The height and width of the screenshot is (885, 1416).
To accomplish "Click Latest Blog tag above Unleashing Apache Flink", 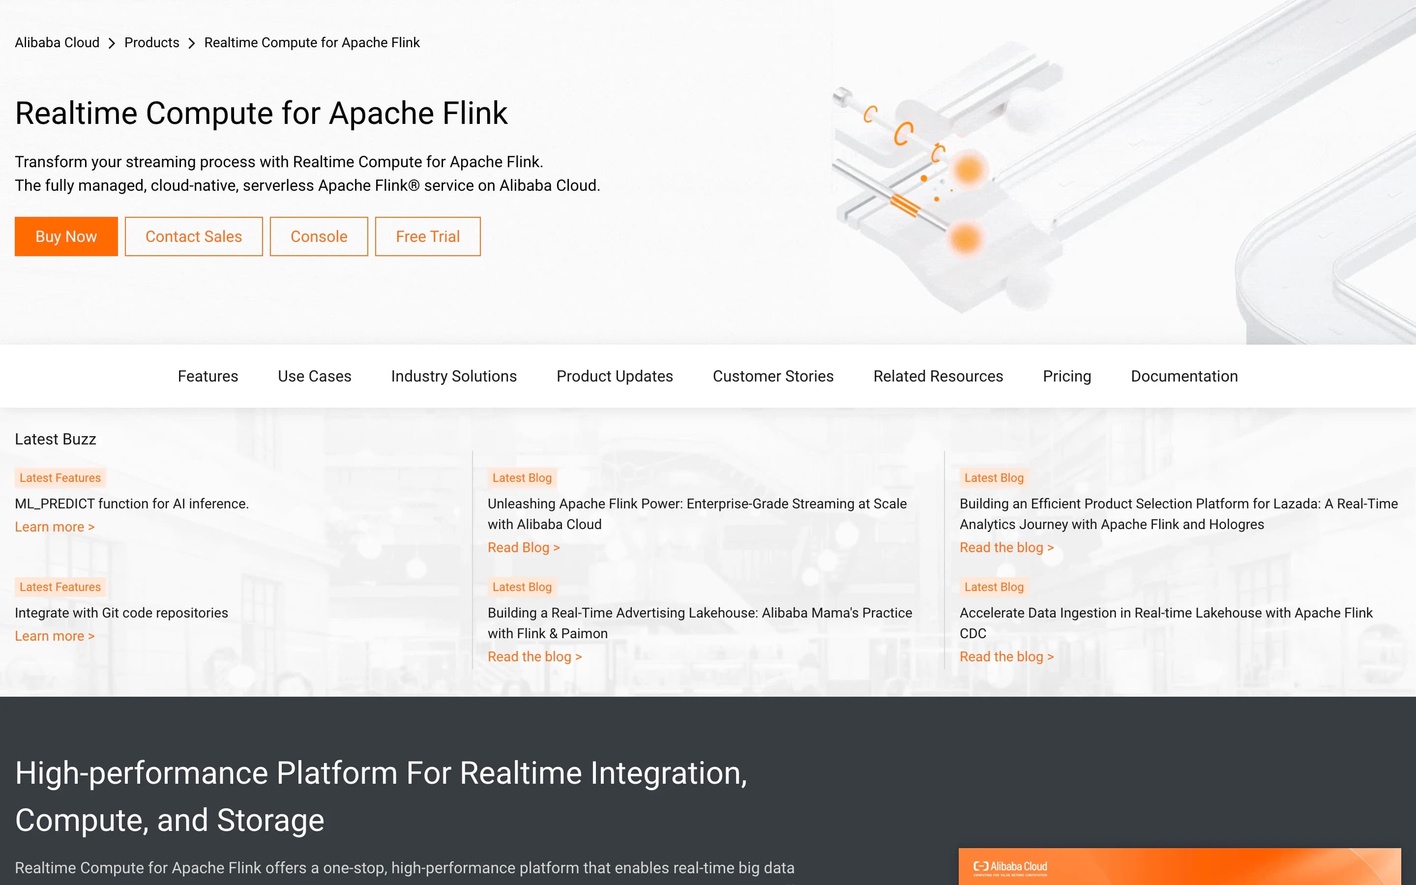I will [522, 477].
